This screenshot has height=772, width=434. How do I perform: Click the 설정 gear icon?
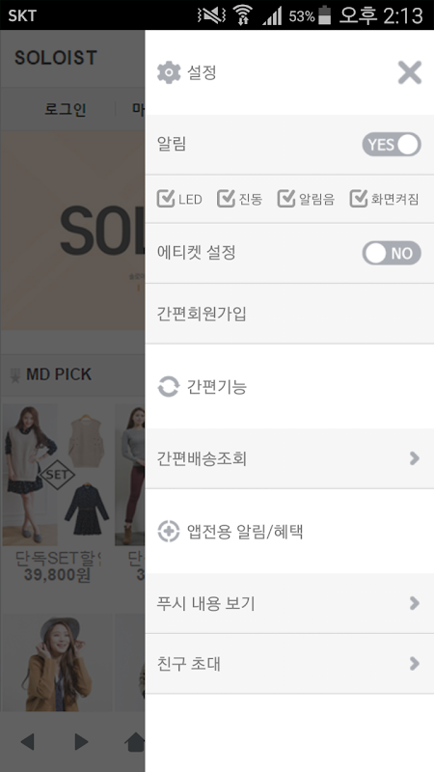(x=169, y=73)
